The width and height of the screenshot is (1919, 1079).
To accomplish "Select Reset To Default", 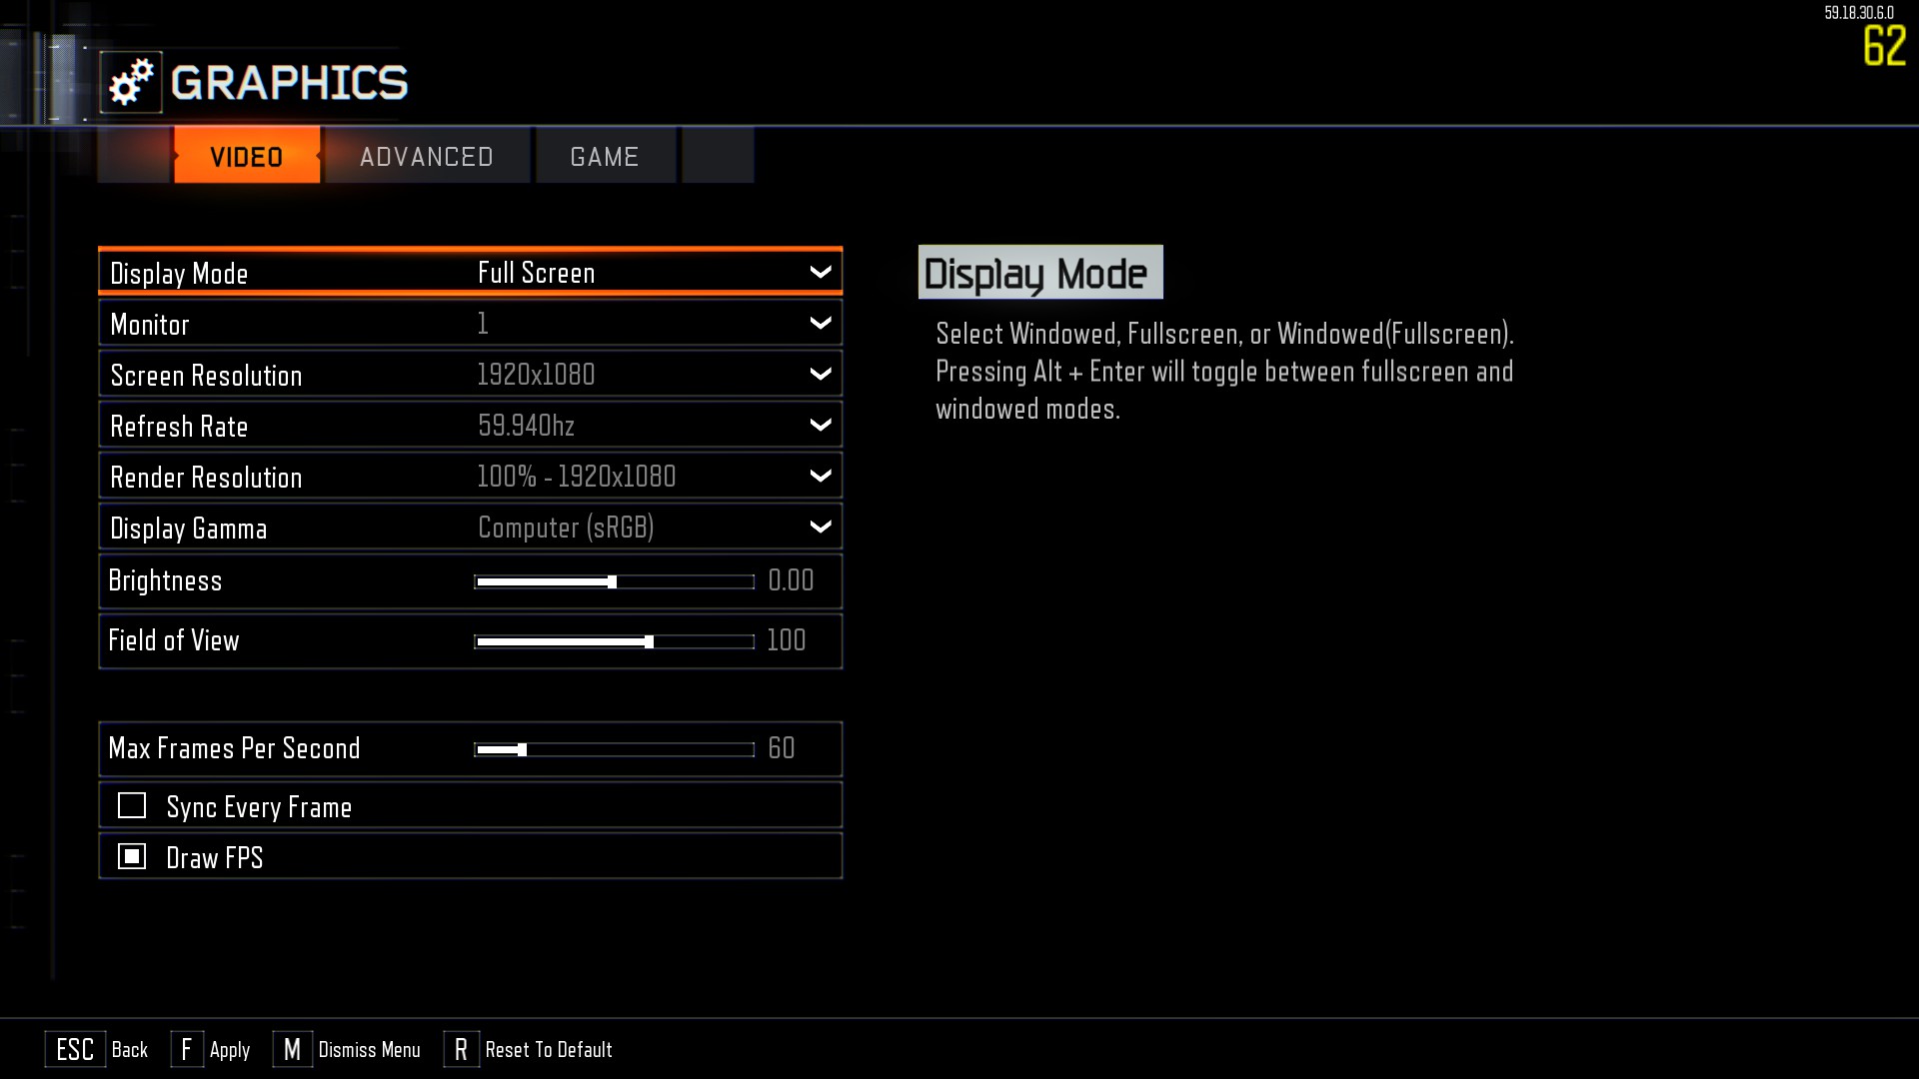I will point(549,1049).
